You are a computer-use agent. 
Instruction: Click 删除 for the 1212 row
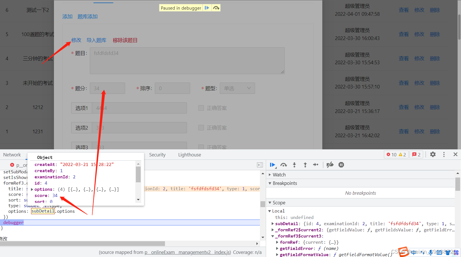[435, 107]
